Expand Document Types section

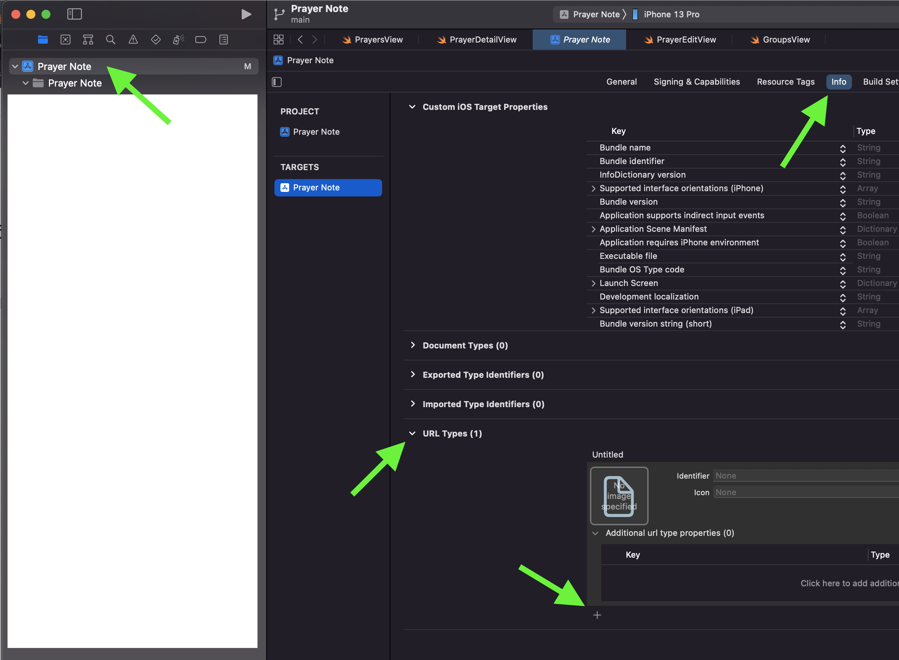(x=413, y=345)
